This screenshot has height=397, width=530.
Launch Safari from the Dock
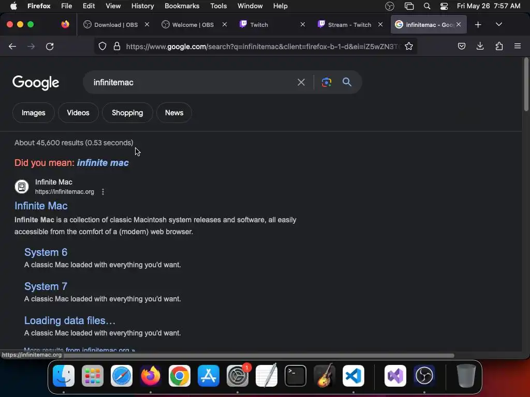pos(122,376)
